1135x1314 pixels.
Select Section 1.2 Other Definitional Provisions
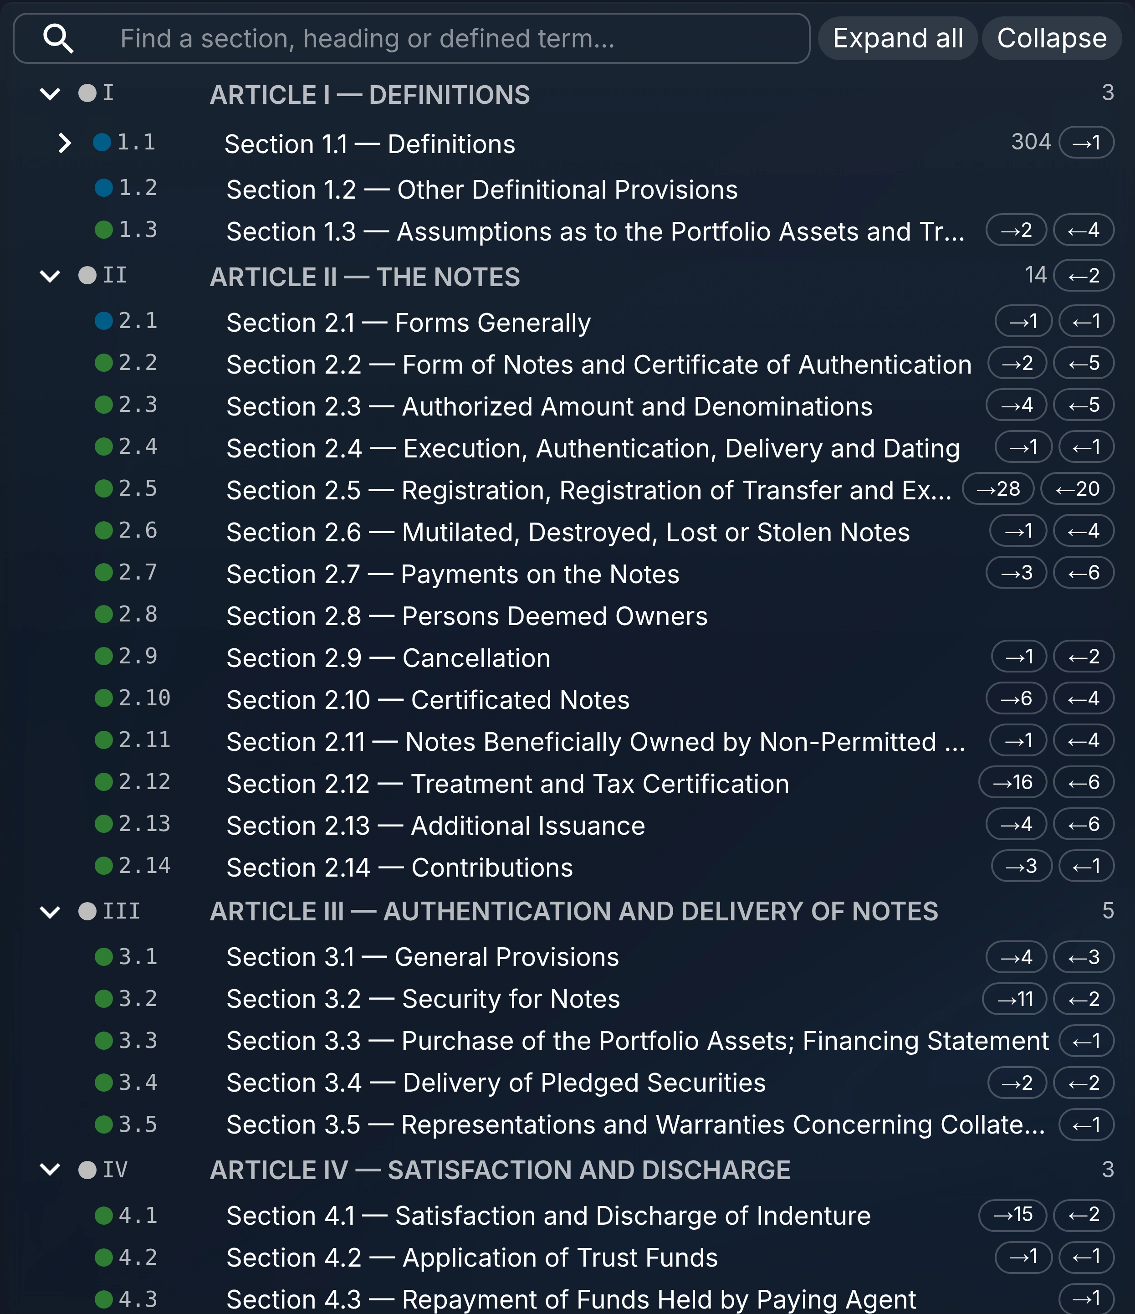[x=482, y=190]
